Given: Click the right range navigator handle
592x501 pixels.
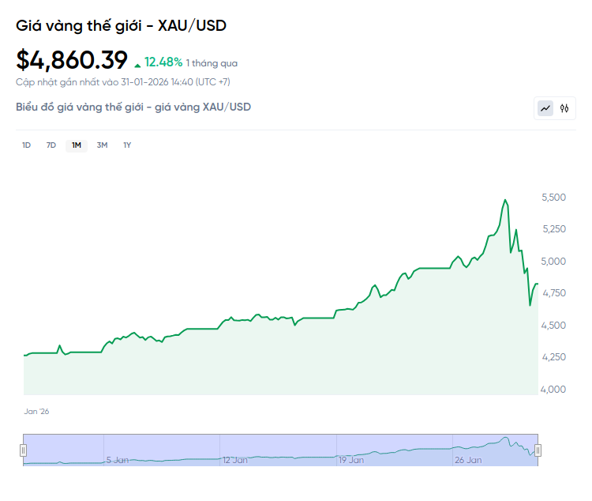Looking at the screenshot, I should [x=538, y=450].
